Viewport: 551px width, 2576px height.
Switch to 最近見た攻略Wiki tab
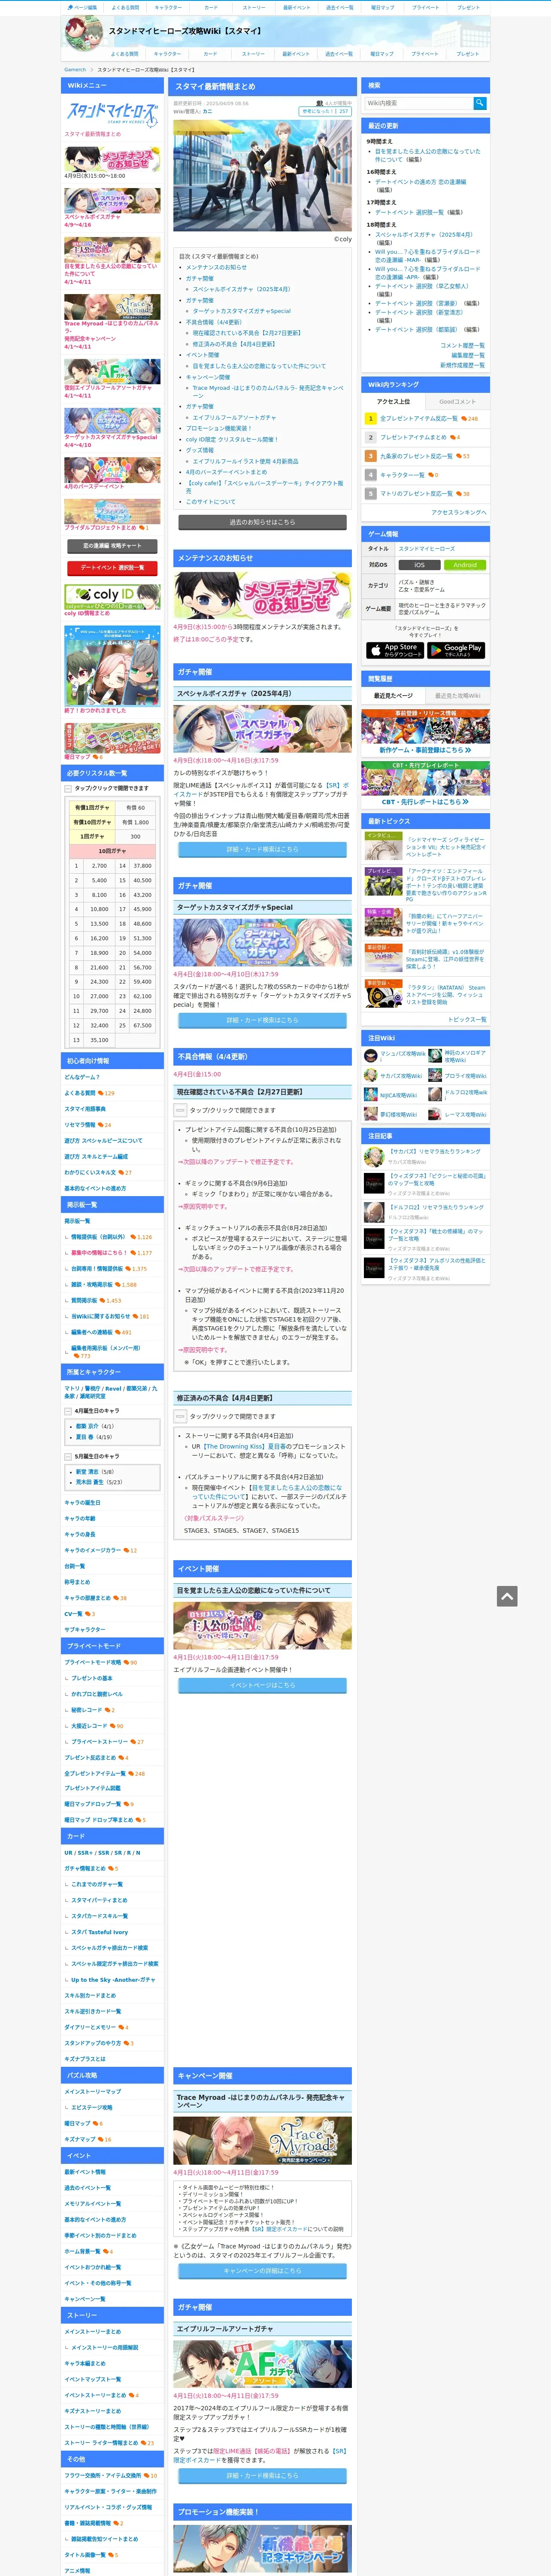458,695
